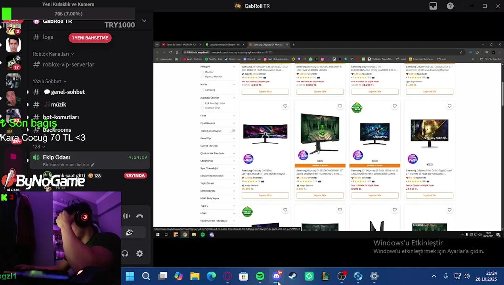Image resolution: width=504 pixels, height=285 pixels.
Task: Launch Steam from the taskbar
Action: tap(293, 276)
